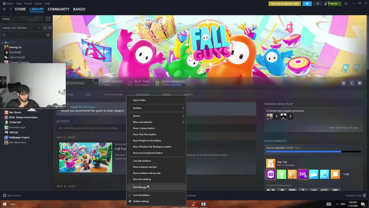Choose Show the desktop
369x208 pixels.
click(x=156, y=179)
